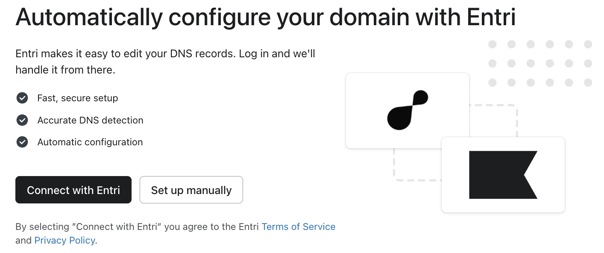Click the dotted grid decoration

coord(540,63)
